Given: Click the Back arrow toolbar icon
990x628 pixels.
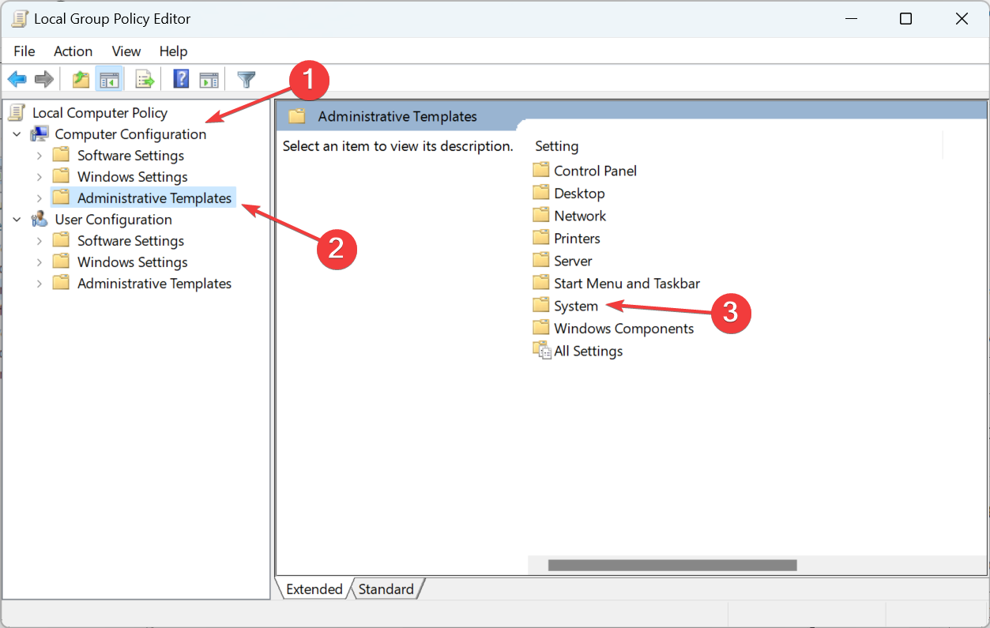Looking at the screenshot, I should pyautogui.click(x=17, y=79).
